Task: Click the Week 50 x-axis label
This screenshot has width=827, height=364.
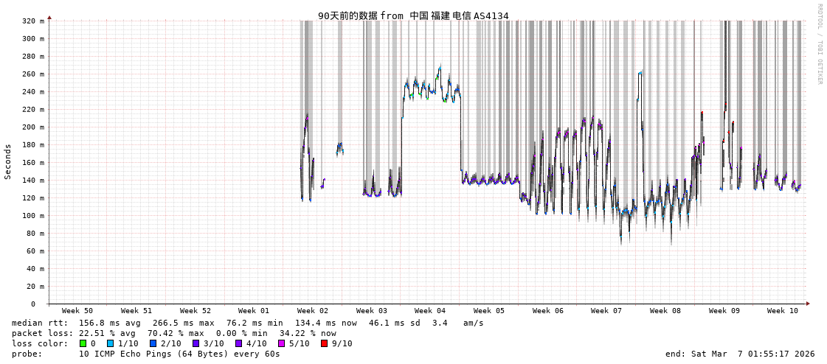Action: pyautogui.click(x=77, y=311)
